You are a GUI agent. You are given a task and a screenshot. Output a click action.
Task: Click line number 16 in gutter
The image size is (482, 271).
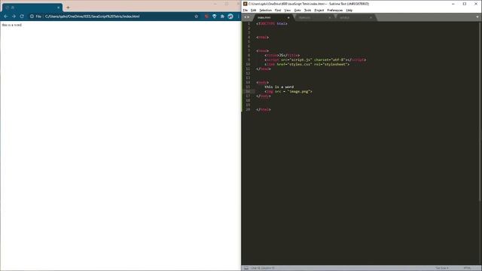click(x=248, y=91)
